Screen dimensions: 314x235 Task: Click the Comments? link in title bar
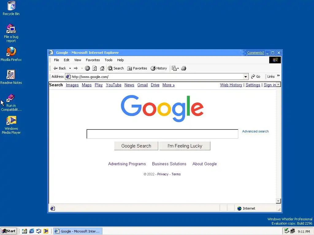point(255,53)
